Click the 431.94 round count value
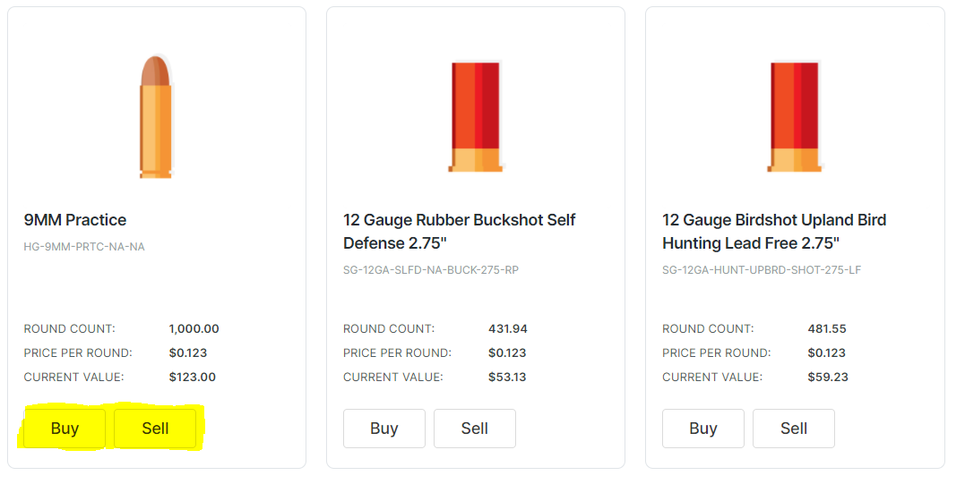 pos(507,329)
